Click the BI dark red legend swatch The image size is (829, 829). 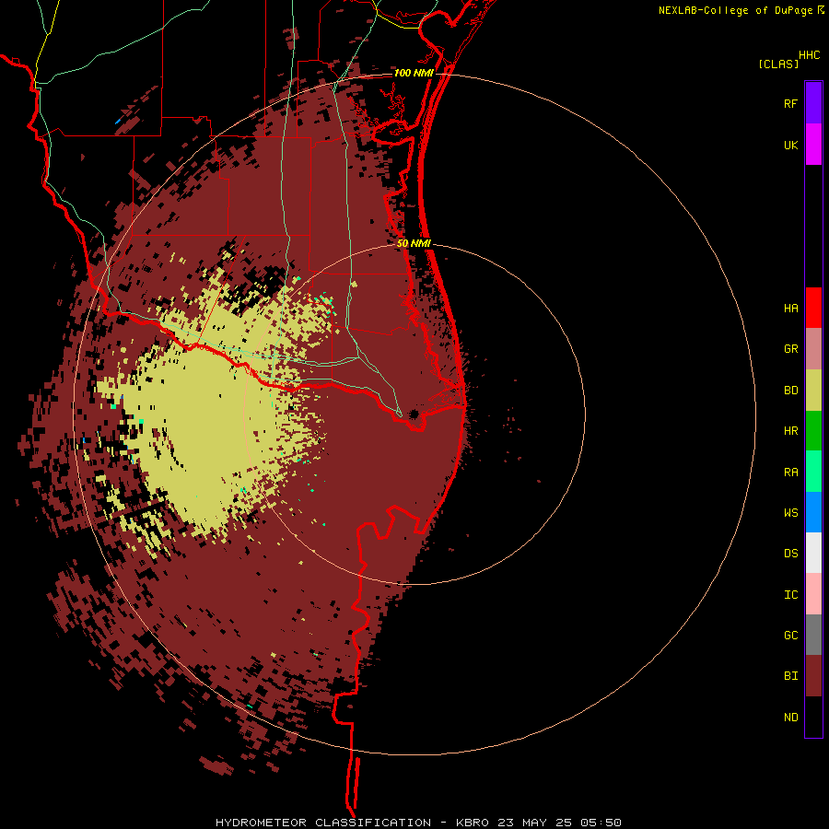(813, 676)
